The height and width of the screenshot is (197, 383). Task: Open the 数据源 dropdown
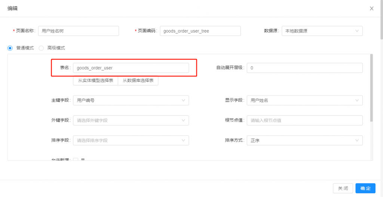(x=322, y=31)
